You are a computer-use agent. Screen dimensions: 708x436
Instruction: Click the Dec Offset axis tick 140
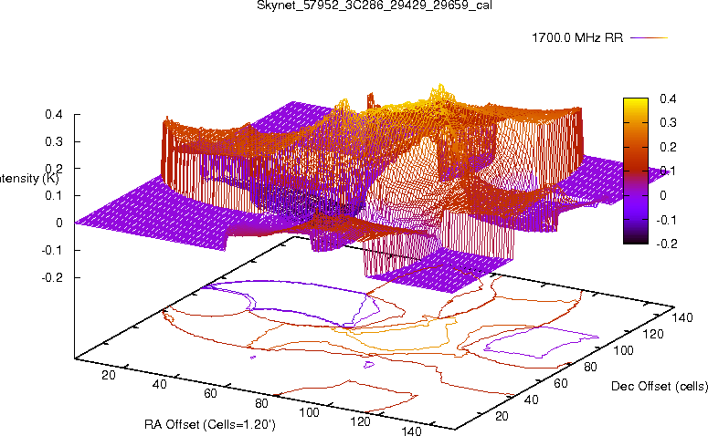pyautogui.click(x=682, y=317)
